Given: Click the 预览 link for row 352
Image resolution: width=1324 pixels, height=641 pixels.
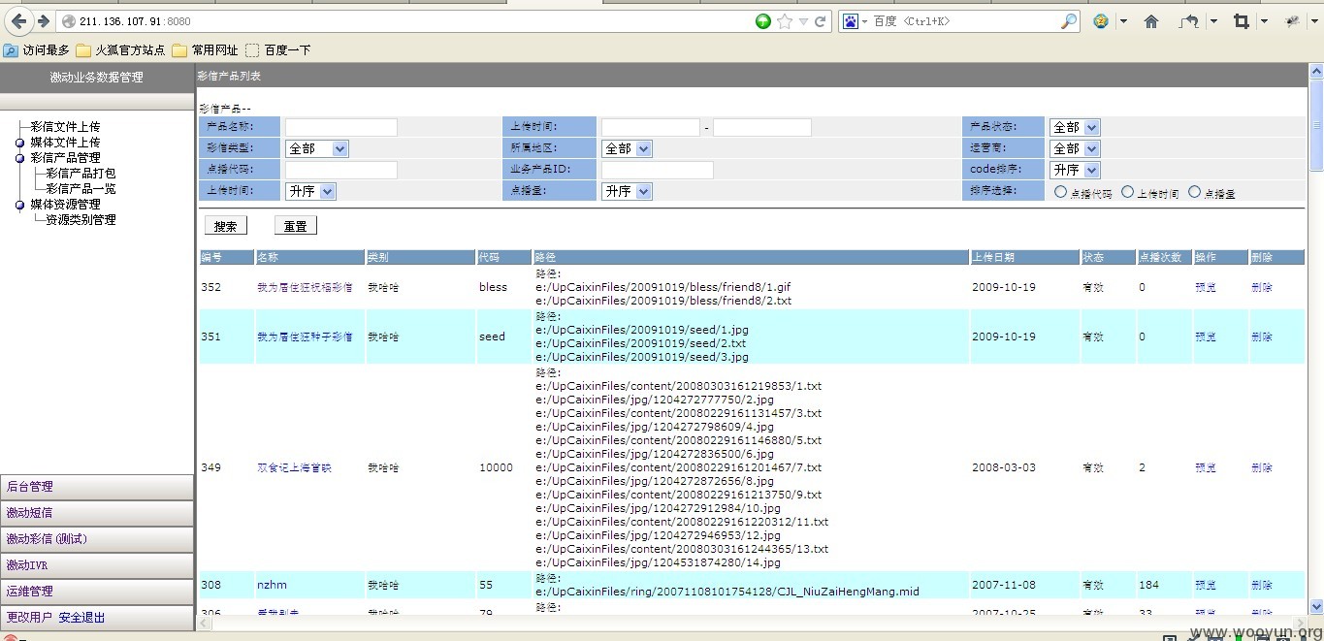Looking at the screenshot, I should (1206, 288).
